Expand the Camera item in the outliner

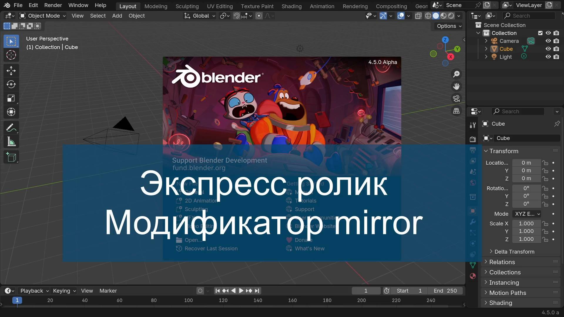[486, 41]
